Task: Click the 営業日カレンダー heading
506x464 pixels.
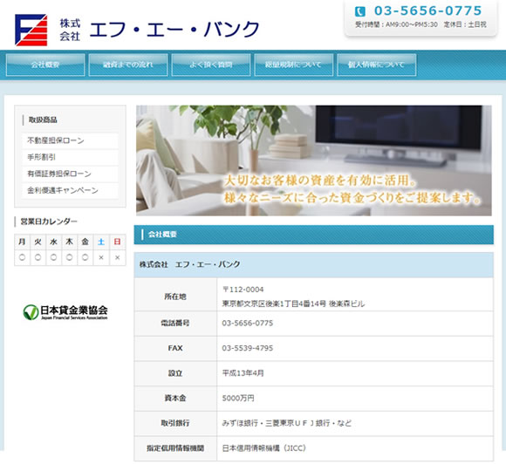Action: 49,222
